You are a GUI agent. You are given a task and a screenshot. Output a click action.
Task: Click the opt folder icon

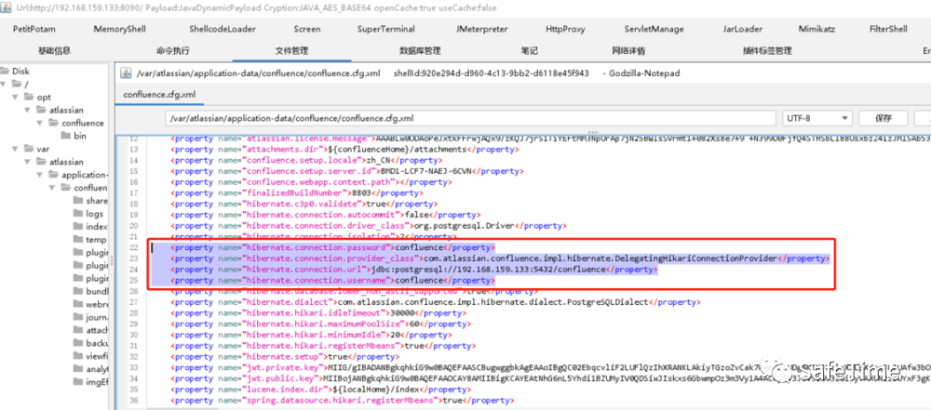tap(31, 98)
